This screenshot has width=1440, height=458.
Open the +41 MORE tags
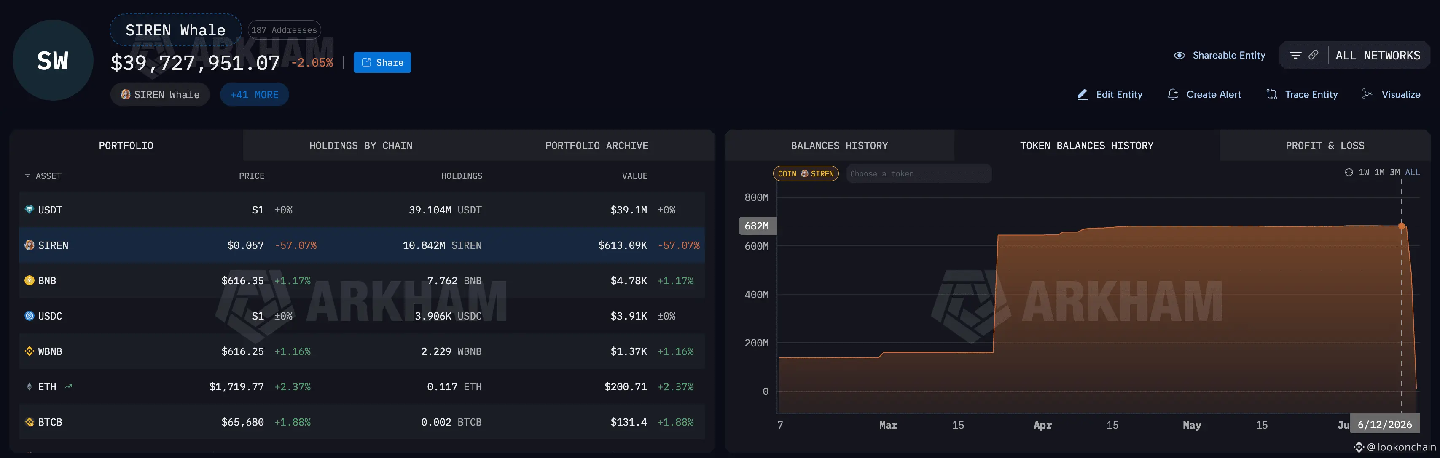[x=254, y=94]
